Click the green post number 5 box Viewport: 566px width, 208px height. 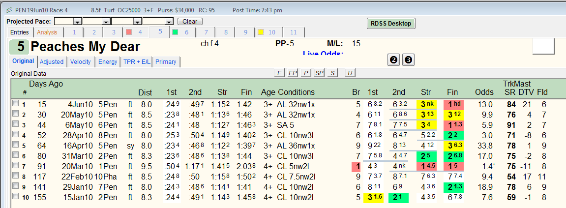(19, 47)
